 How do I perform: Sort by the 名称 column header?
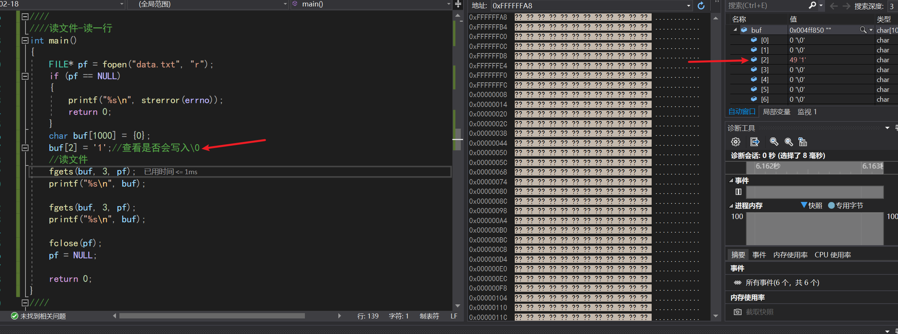pos(739,19)
